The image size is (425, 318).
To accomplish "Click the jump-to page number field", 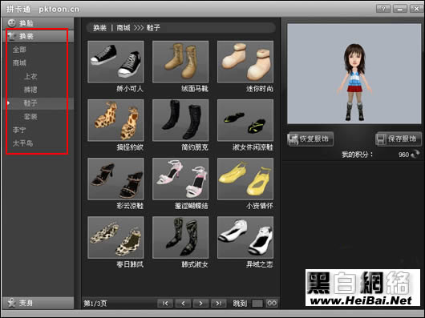I will (x=257, y=304).
